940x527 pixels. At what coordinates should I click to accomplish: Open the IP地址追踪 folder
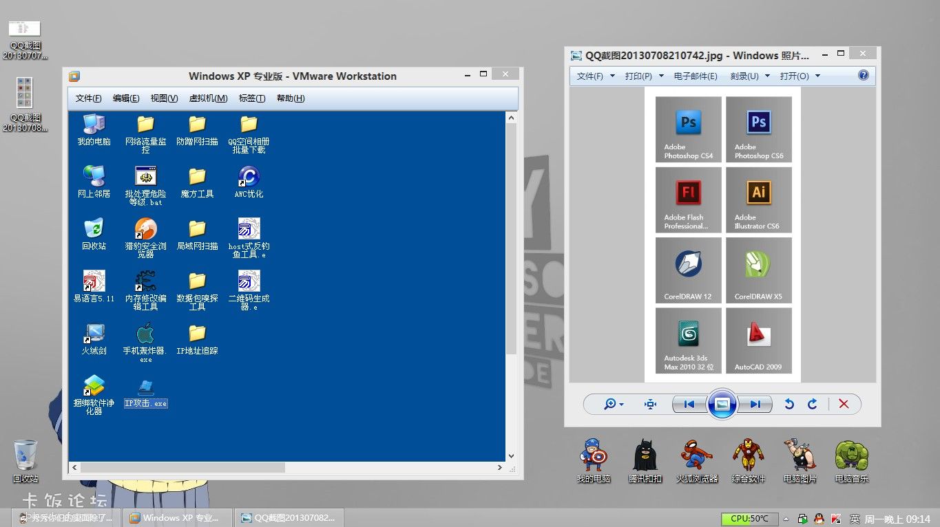(197, 339)
